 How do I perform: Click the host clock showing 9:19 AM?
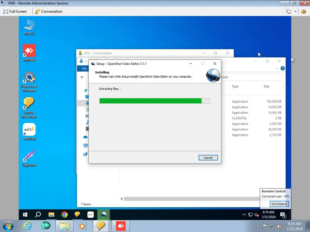[x=295, y=226]
